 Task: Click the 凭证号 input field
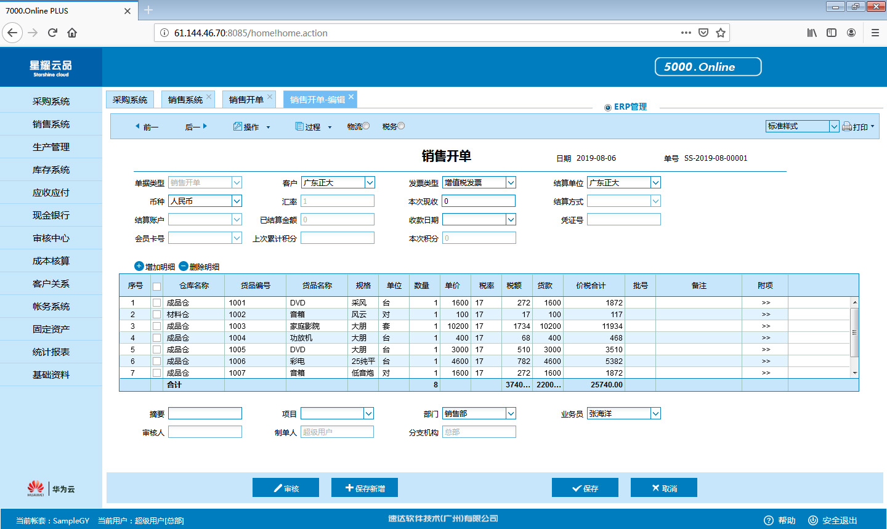pyautogui.click(x=624, y=219)
